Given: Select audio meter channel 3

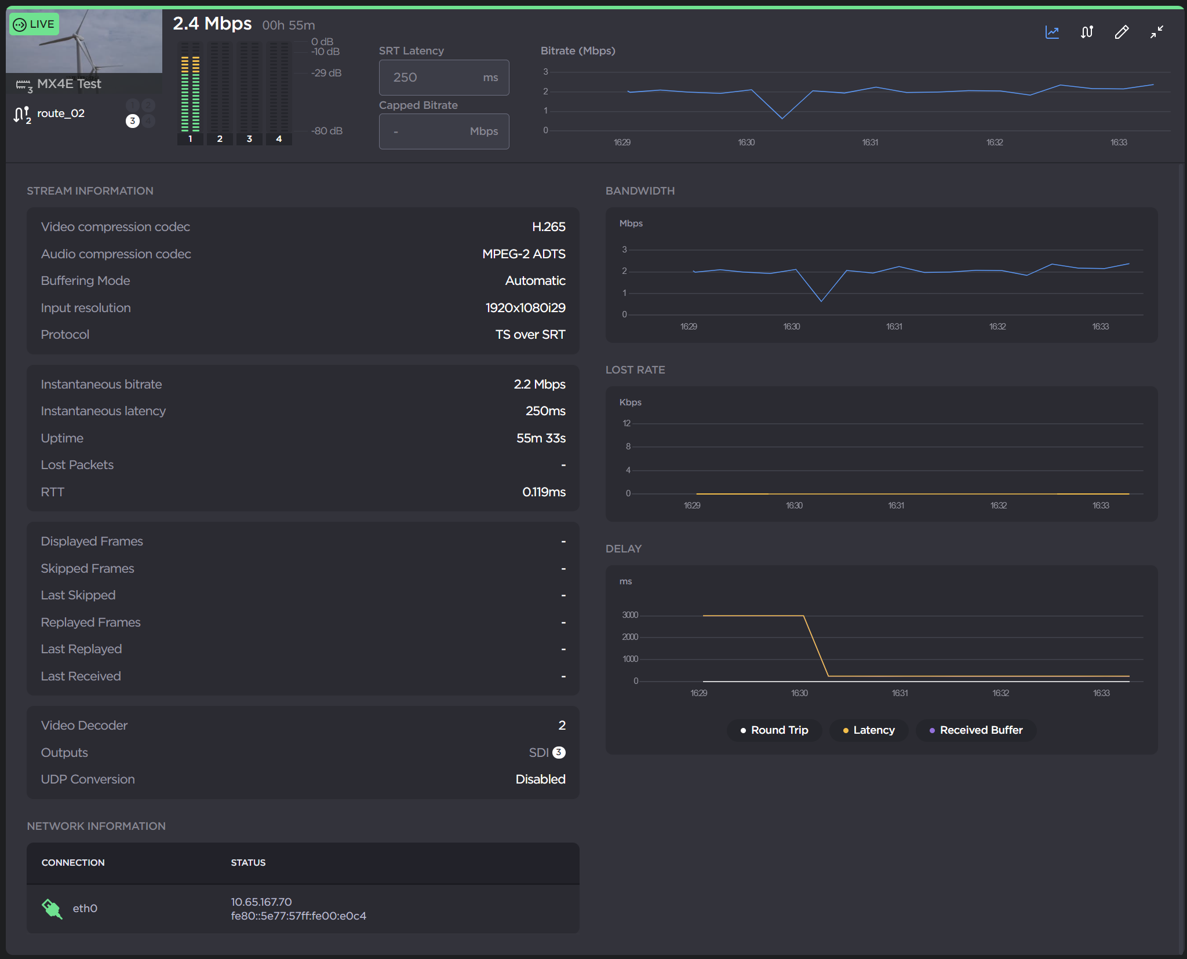Looking at the screenshot, I should [249, 139].
